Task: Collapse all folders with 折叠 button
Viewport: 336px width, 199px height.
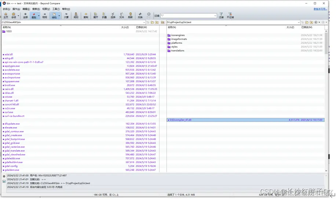Action: tap(104, 15)
